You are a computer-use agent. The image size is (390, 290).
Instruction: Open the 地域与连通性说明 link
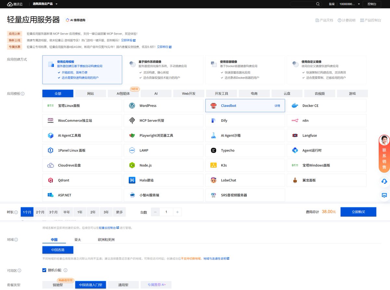coord(216,258)
